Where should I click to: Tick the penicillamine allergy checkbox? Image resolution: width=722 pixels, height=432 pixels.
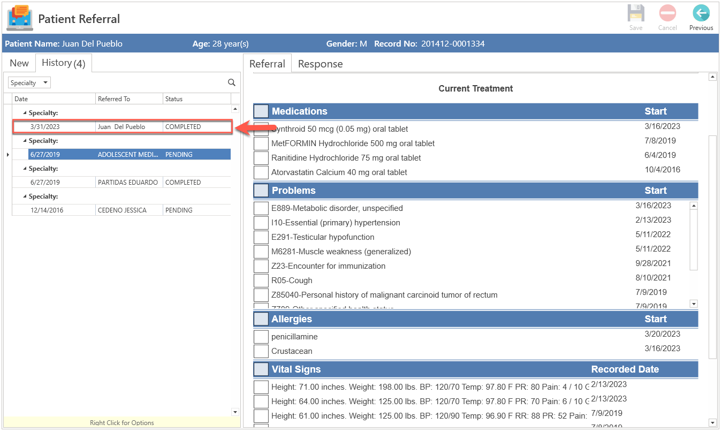tap(261, 337)
